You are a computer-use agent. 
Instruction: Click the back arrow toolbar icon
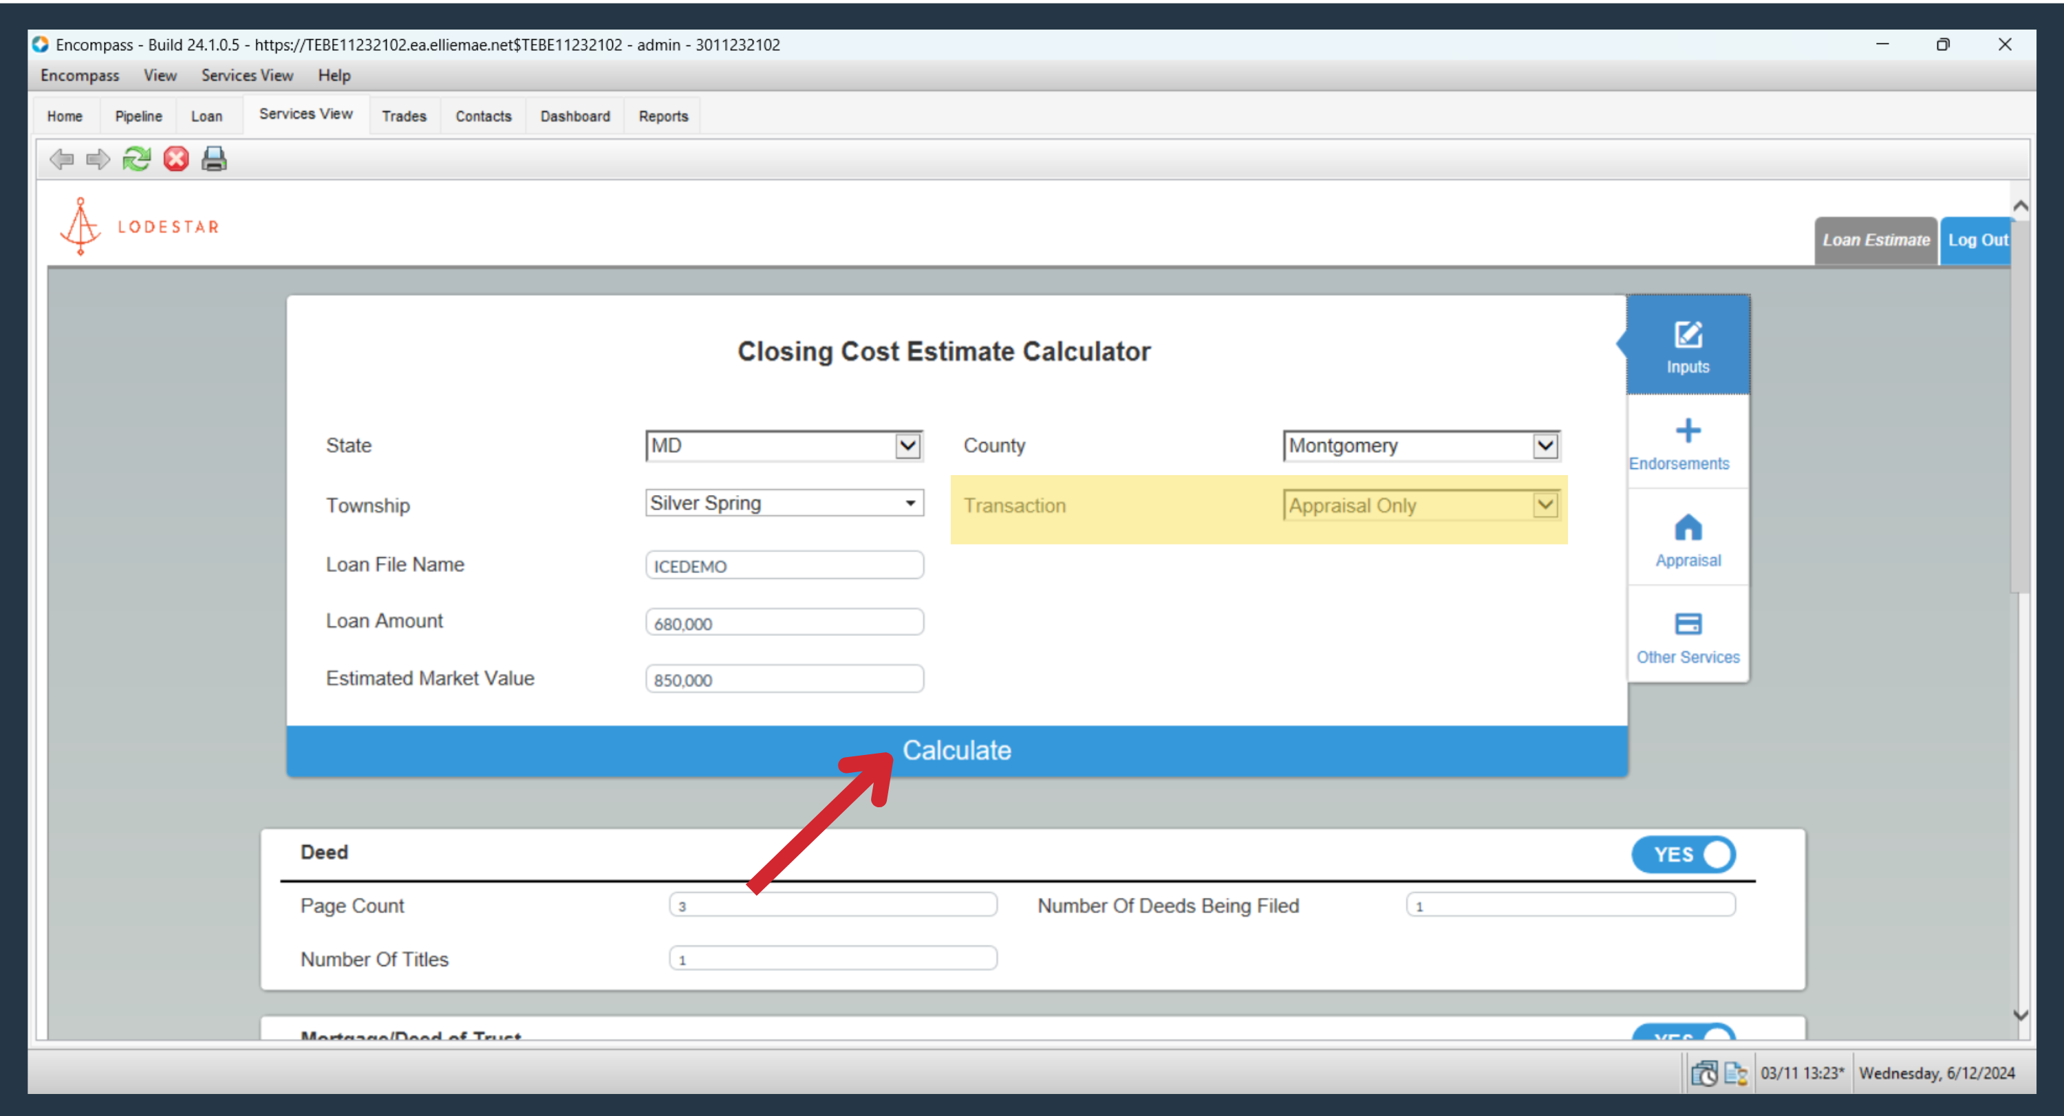point(62,160)
